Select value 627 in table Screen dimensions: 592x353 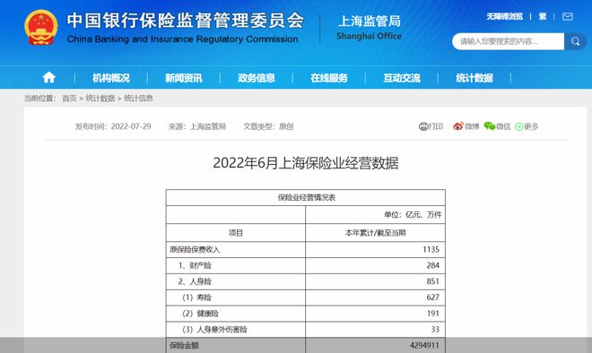(x=432, y=297)
